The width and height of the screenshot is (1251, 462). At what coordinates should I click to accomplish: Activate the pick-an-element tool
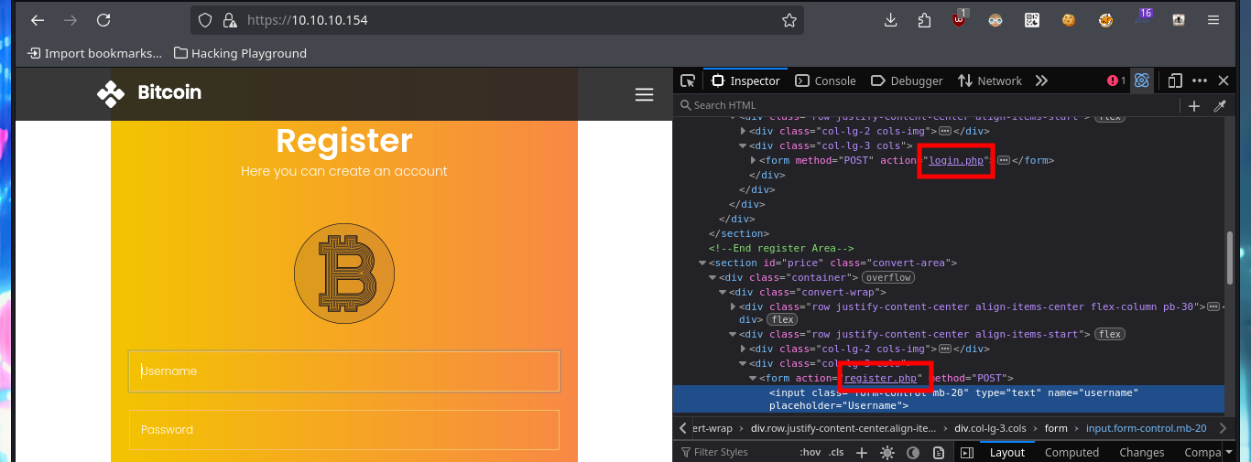tap(688, 81)
